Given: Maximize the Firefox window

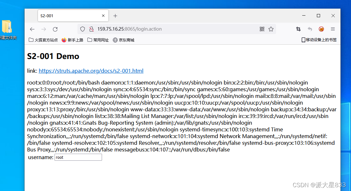Looking at the screenshot, I should pos(318,15).
